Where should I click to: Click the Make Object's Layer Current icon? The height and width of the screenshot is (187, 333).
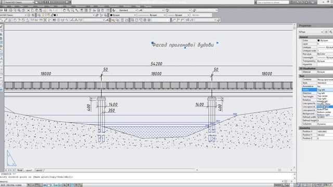pyautogui.click(x=97, y=15)
